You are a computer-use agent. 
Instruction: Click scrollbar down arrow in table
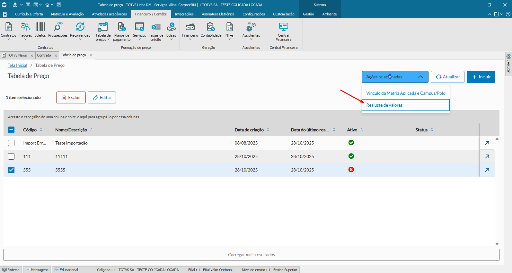(497, 244)
